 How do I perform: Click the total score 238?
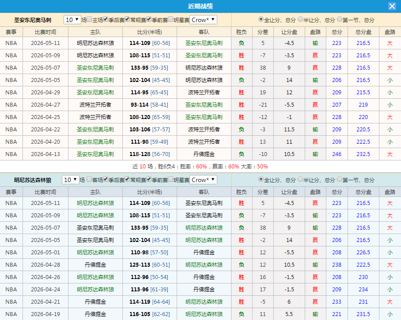tap(337, 265)
